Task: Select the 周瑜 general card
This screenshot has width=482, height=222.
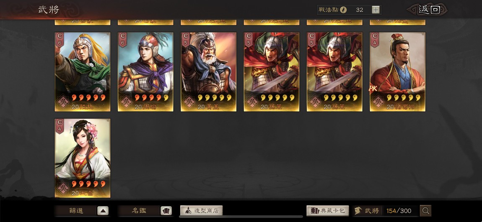Action: pos(145,72)
